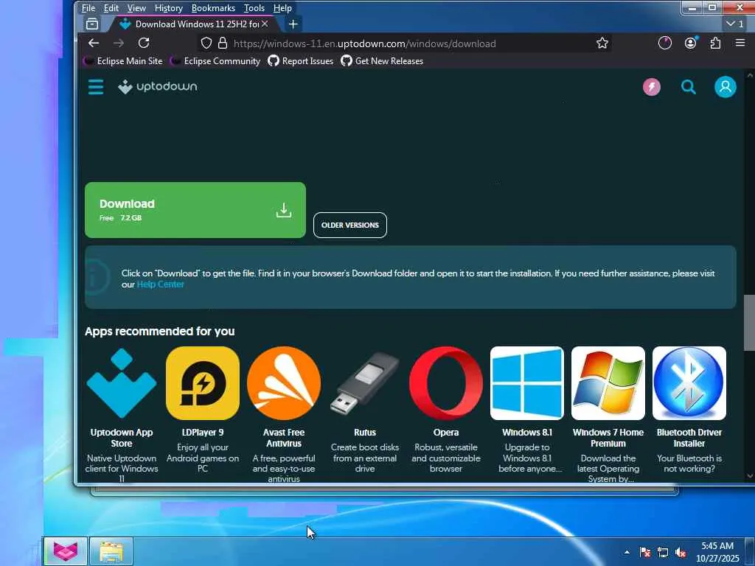The width and height of the screenshot is (755, 566).
Task: Open Eclipse Main Site bookmark
Action: pos(124,61)
